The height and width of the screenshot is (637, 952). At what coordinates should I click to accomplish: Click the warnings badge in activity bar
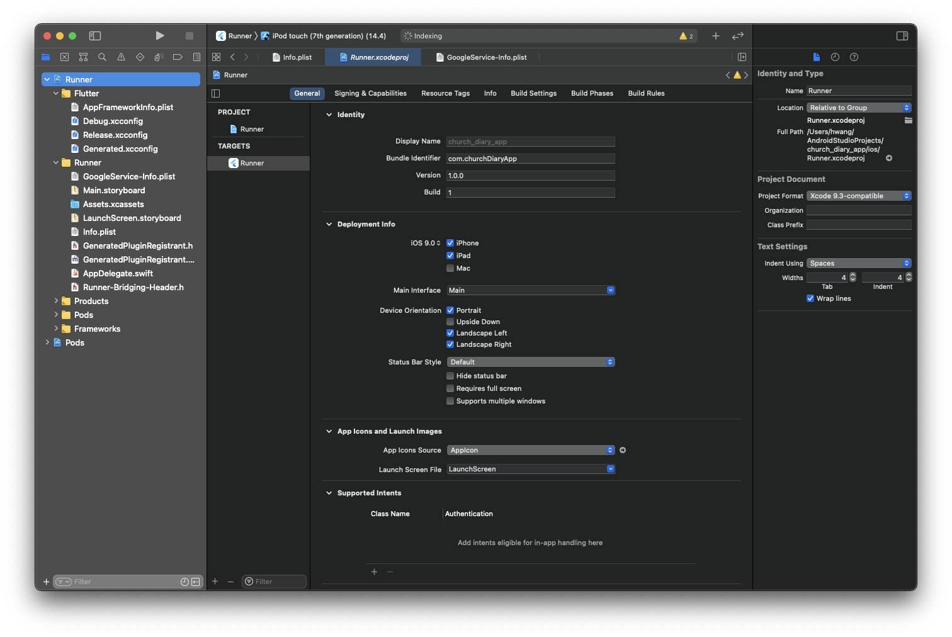click(x=686, y=36)
